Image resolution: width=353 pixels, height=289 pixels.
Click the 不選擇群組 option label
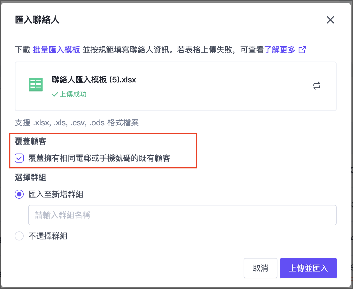pos(48,236)
